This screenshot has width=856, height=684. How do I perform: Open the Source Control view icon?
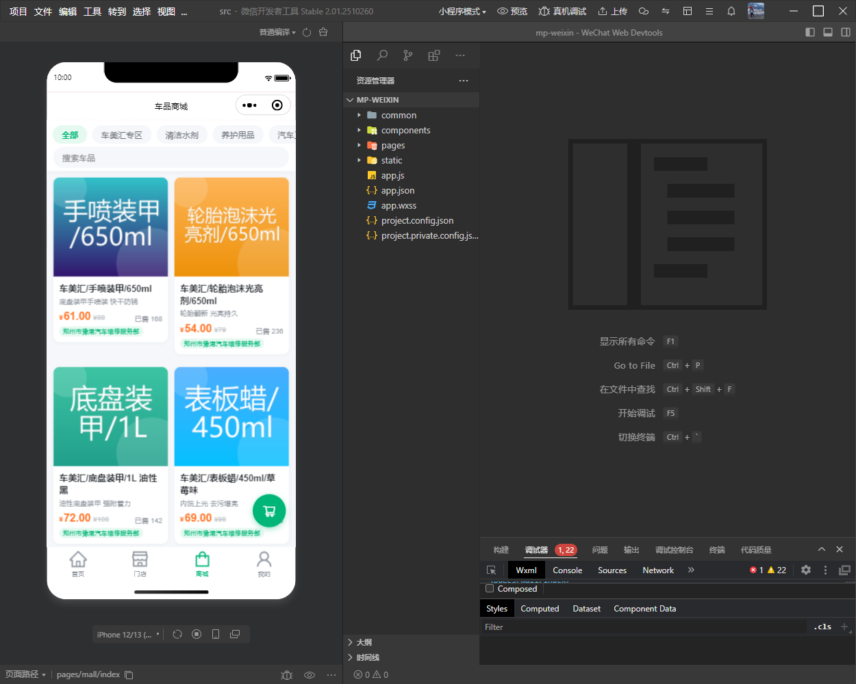[408, 55]
